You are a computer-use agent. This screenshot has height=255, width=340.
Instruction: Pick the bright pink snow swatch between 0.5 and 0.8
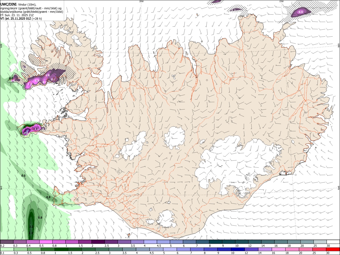[x=46, y=242]
